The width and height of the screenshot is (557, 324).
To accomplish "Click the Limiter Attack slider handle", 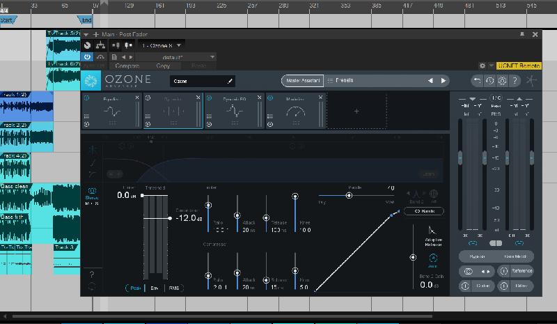I will click(237, 215).
